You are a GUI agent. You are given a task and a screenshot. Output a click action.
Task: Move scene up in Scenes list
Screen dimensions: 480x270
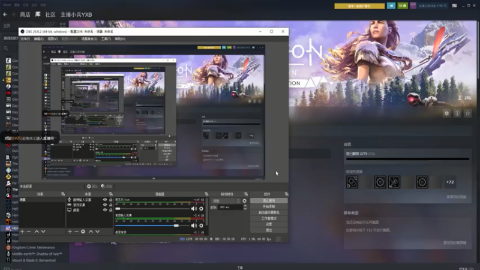(37, 232)
